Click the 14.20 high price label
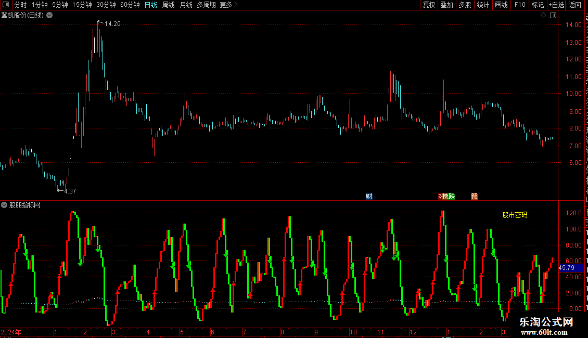This screenshot has height=338, width=588. tap(112, 23)
